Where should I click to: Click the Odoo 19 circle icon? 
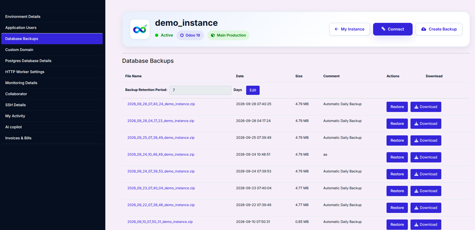[x=182, y=35]
